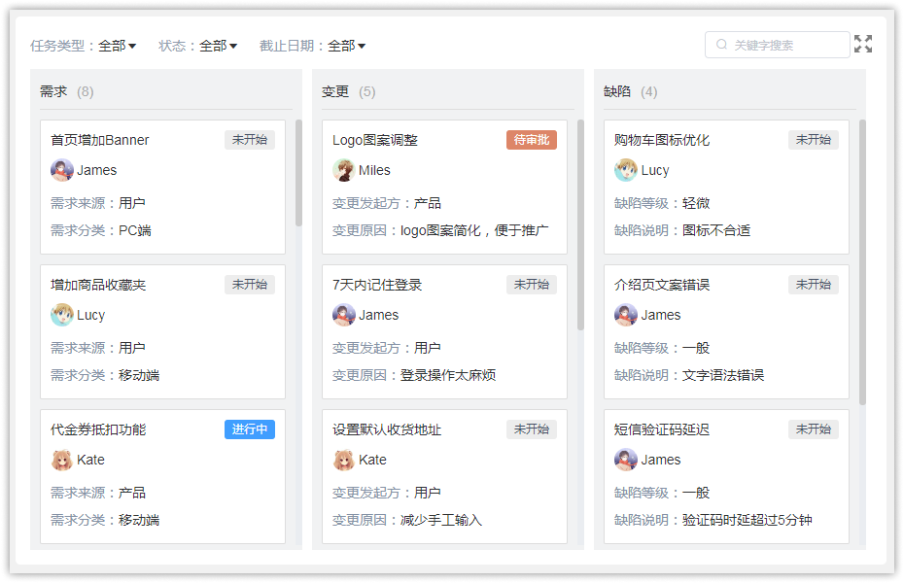Click 未开始 status tag on 介绍页文案错误
The width and height of the screenshot is (904, 583).
point(814,285)
